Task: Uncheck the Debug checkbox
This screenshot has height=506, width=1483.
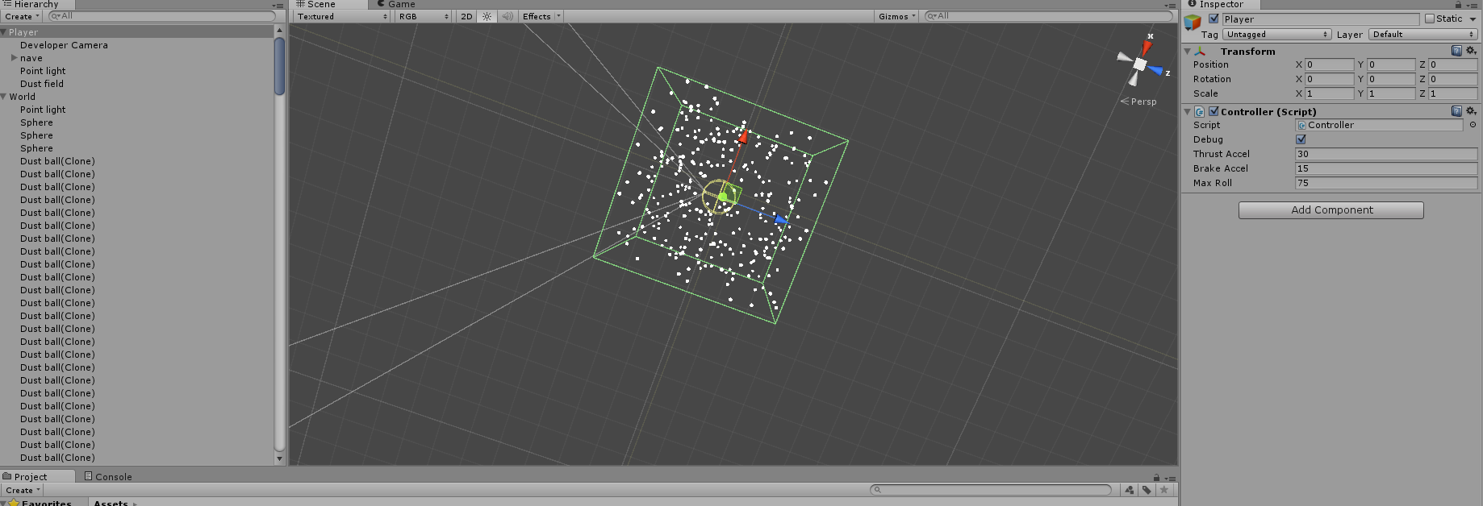Action: click(x=1301, y=139)
